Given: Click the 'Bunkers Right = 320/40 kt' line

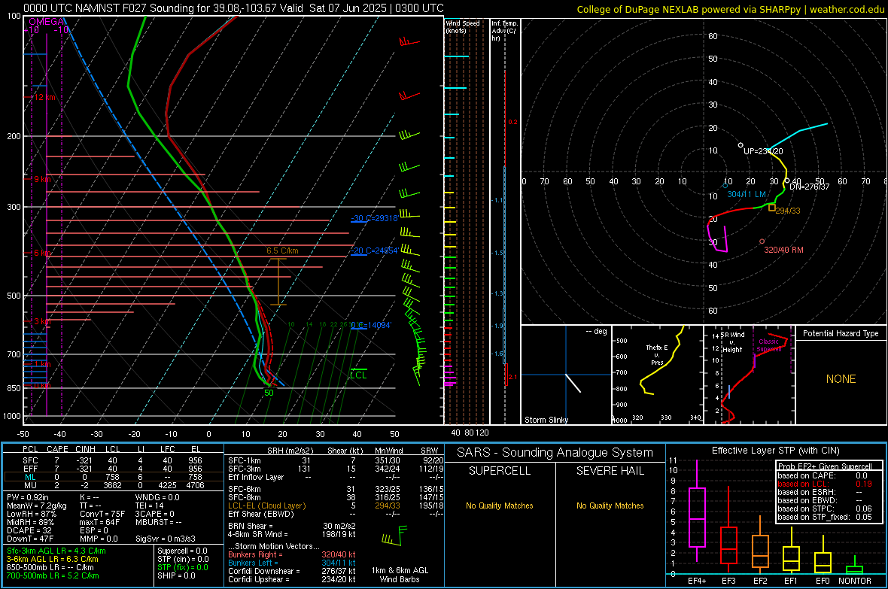Looking at the screenshot, I should coord(292,554).
